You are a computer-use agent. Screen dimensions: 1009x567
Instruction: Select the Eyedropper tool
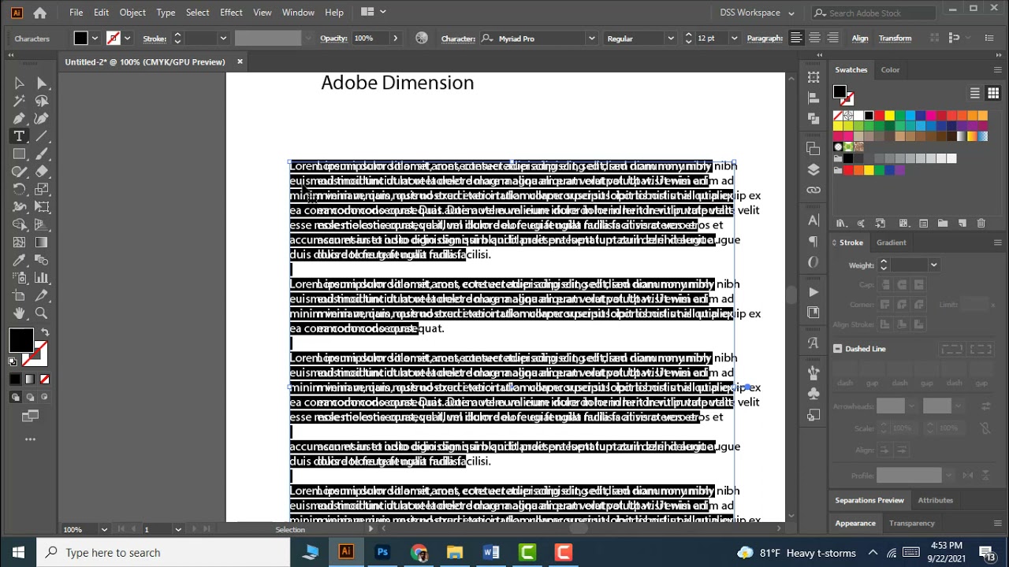click(x=19, y=261)
